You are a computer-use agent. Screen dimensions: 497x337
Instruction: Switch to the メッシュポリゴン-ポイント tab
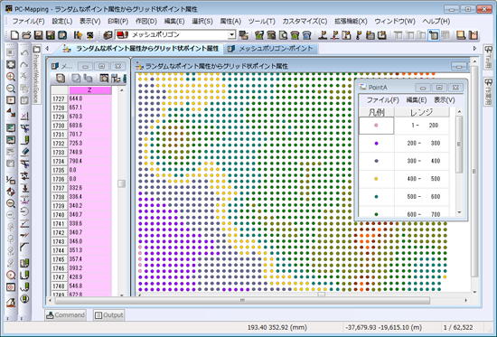pyautogui.click(x=272, y=49)
